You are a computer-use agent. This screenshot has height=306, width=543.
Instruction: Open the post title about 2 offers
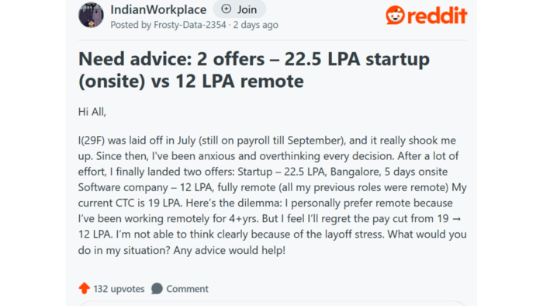254,70
